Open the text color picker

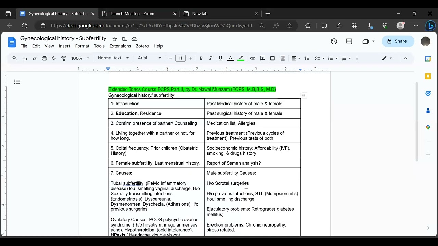click(x=231, y=58)
